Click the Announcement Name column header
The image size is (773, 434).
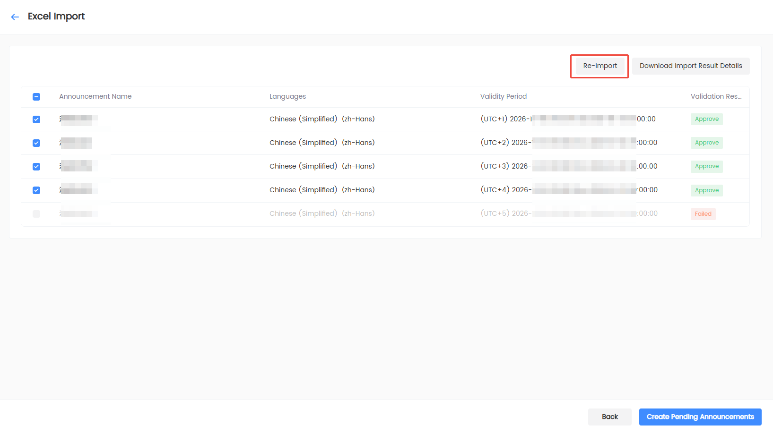point(96,96)
